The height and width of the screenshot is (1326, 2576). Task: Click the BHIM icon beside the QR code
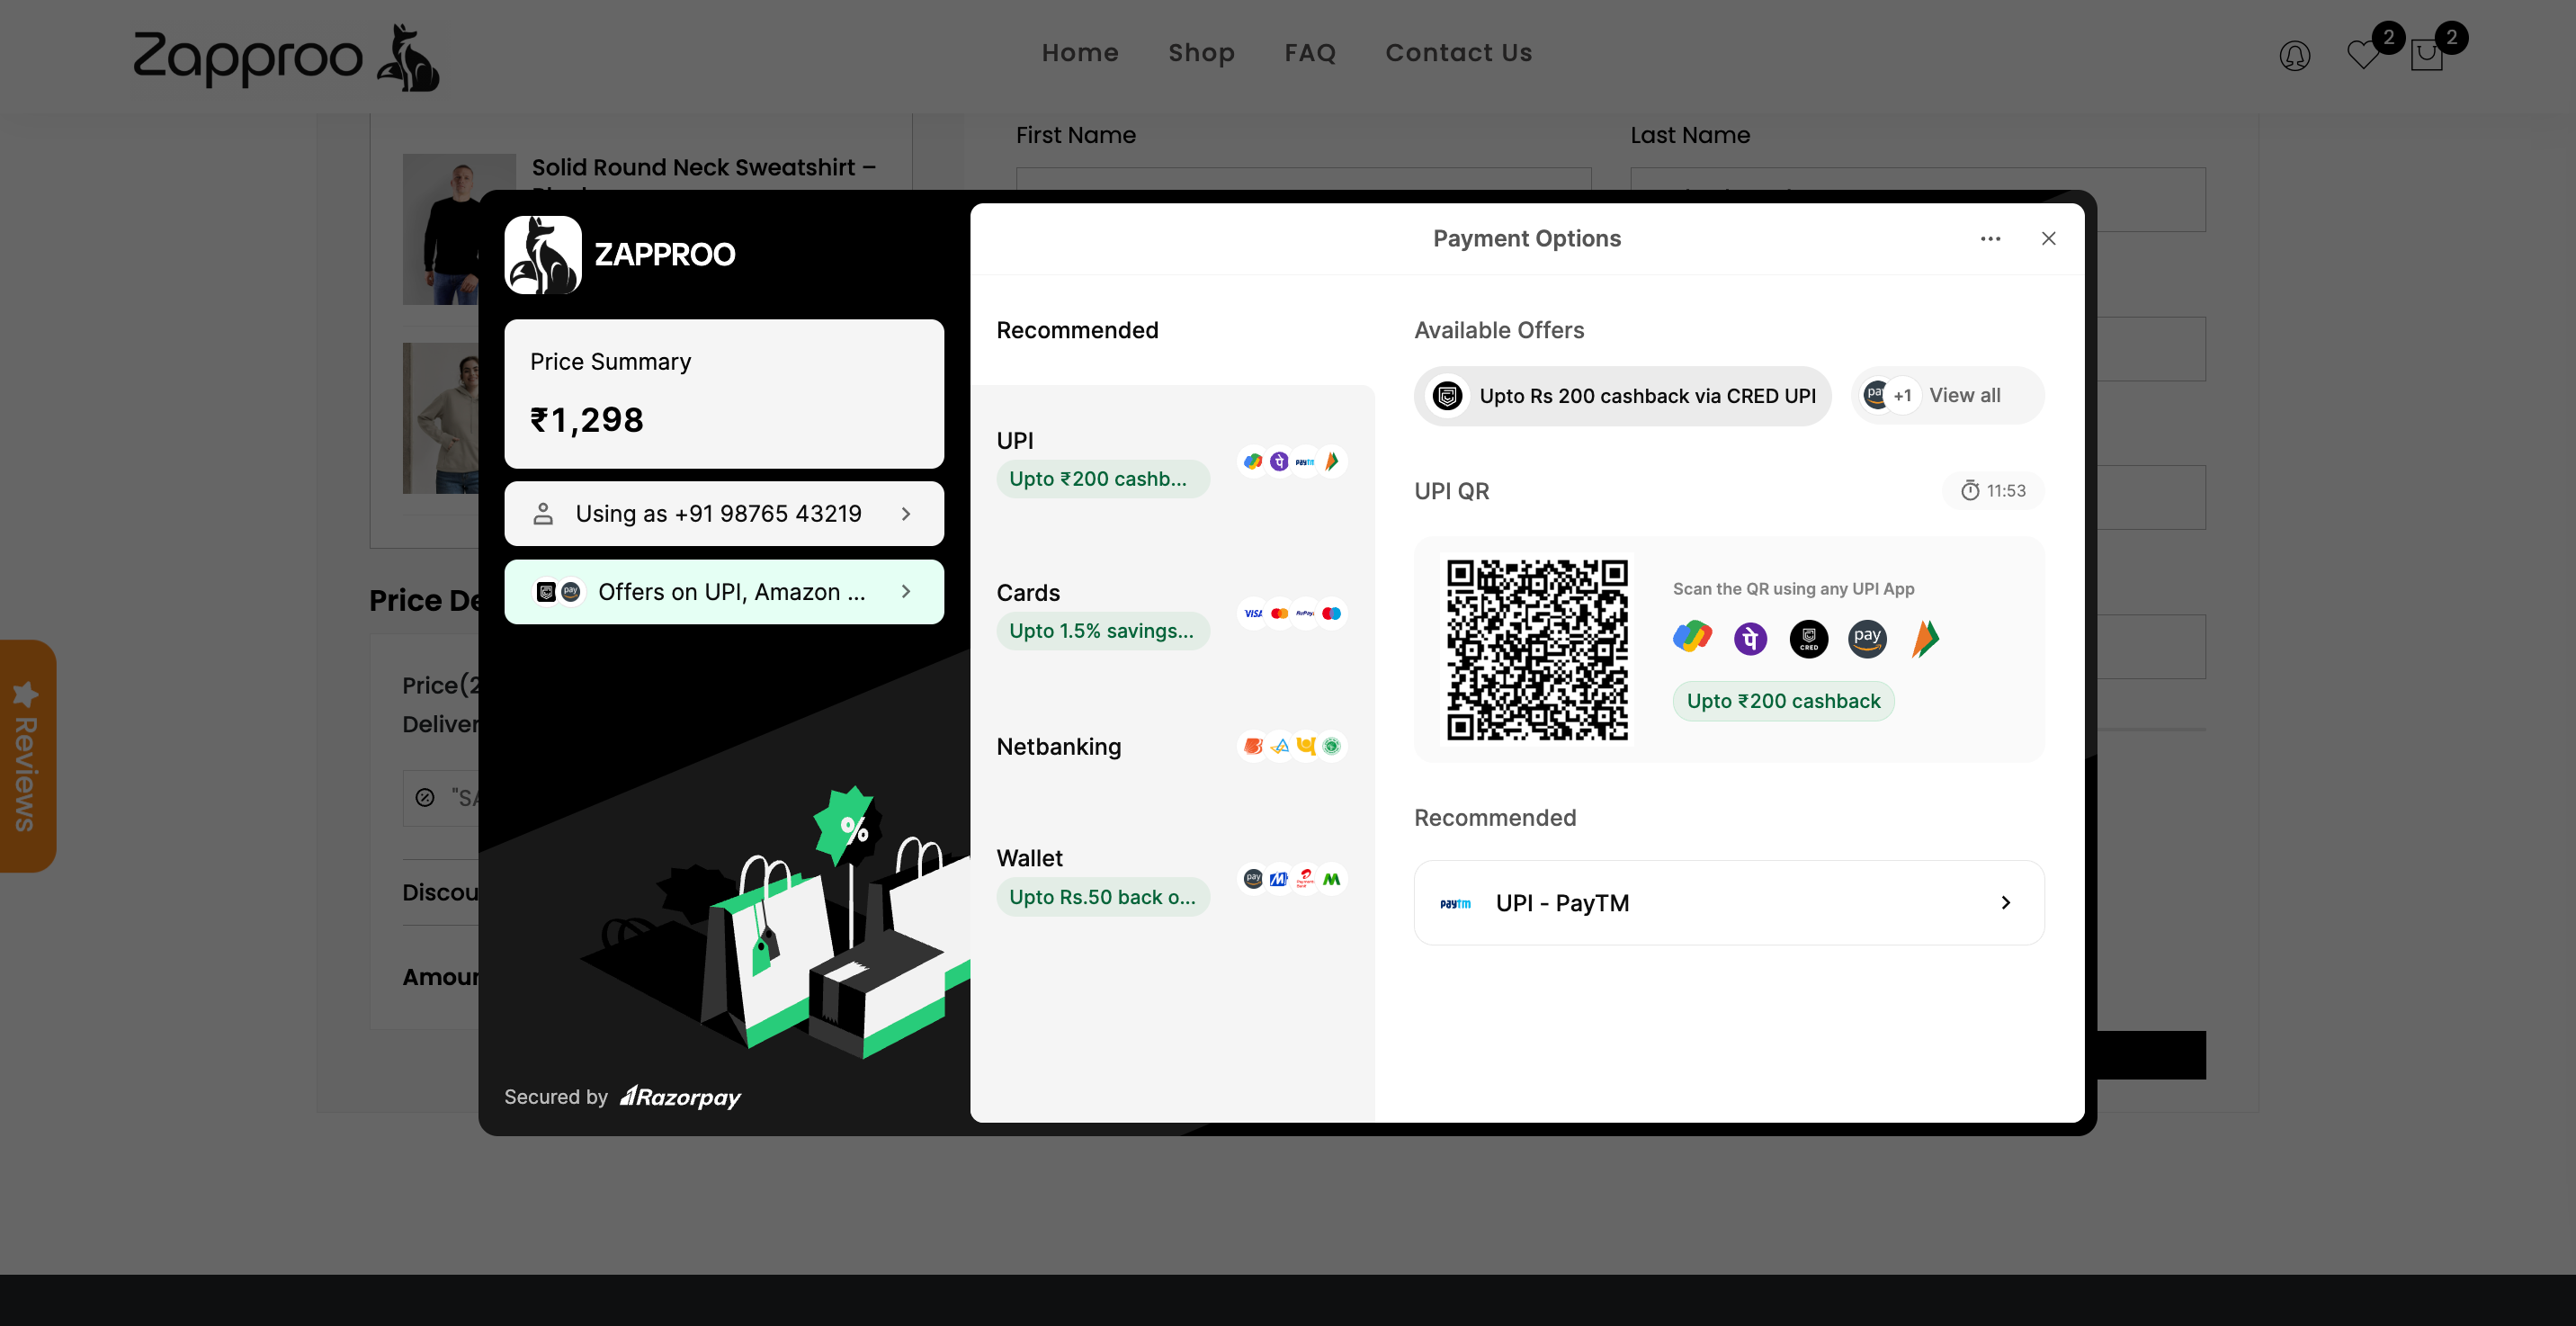tap(1925, 638)
